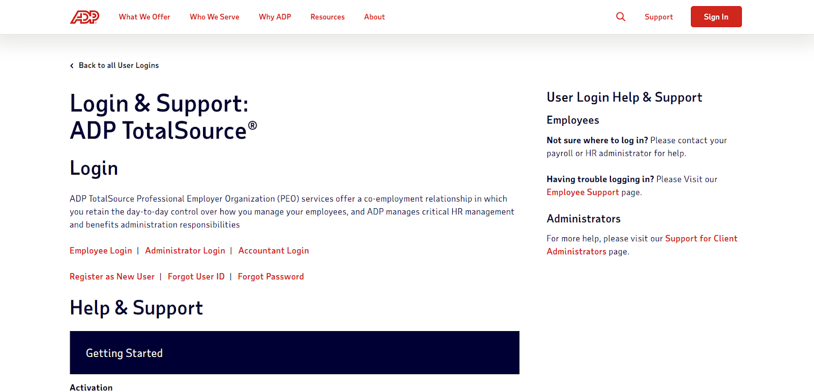Screen dimensions: 814x392
Task: Click the User Login Help & Support heading
Action: click(x=624, y=97)
